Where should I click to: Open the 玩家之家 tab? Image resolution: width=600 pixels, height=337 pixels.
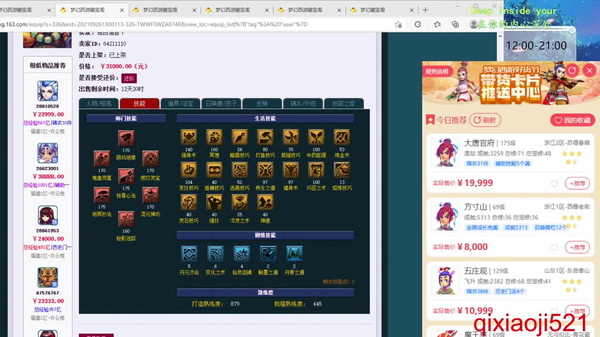click(x=344, y=103)
